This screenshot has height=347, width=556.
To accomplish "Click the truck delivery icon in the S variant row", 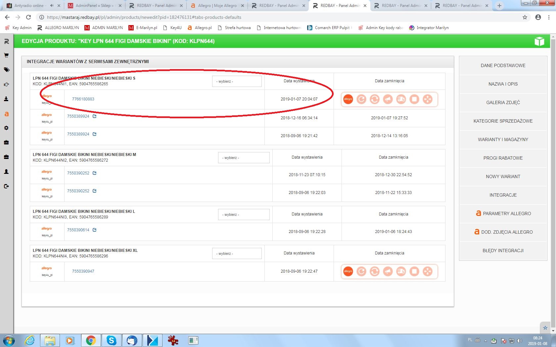I will pyautogui.click(x=401, y=99).
